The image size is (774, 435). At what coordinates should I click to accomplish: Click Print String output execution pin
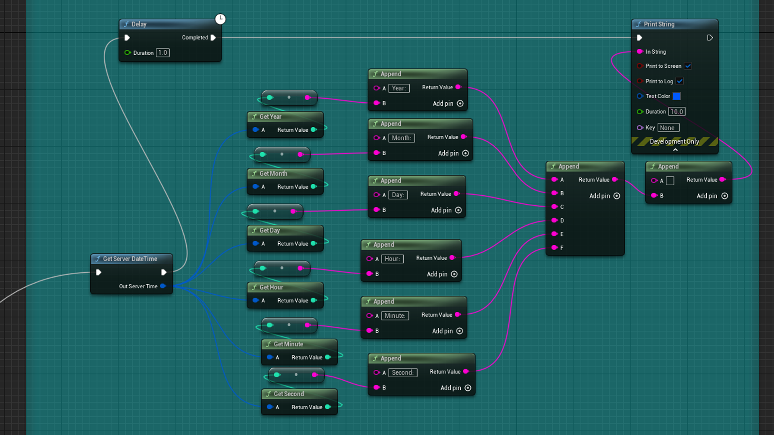point(710,37)
